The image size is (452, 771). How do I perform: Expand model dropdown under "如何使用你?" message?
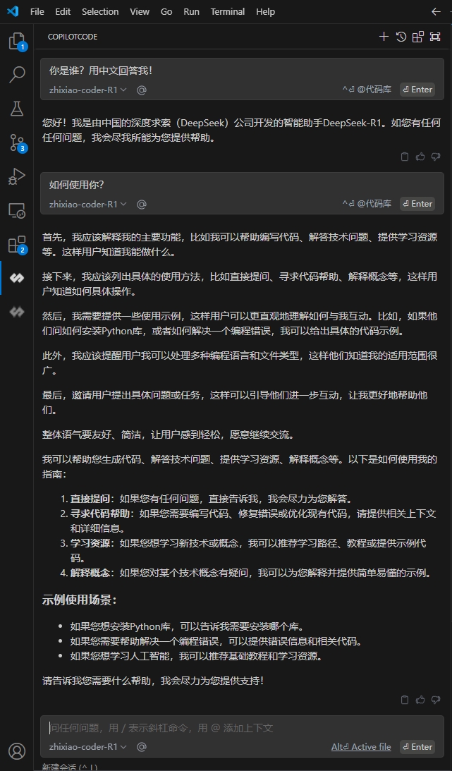(87, 204)
